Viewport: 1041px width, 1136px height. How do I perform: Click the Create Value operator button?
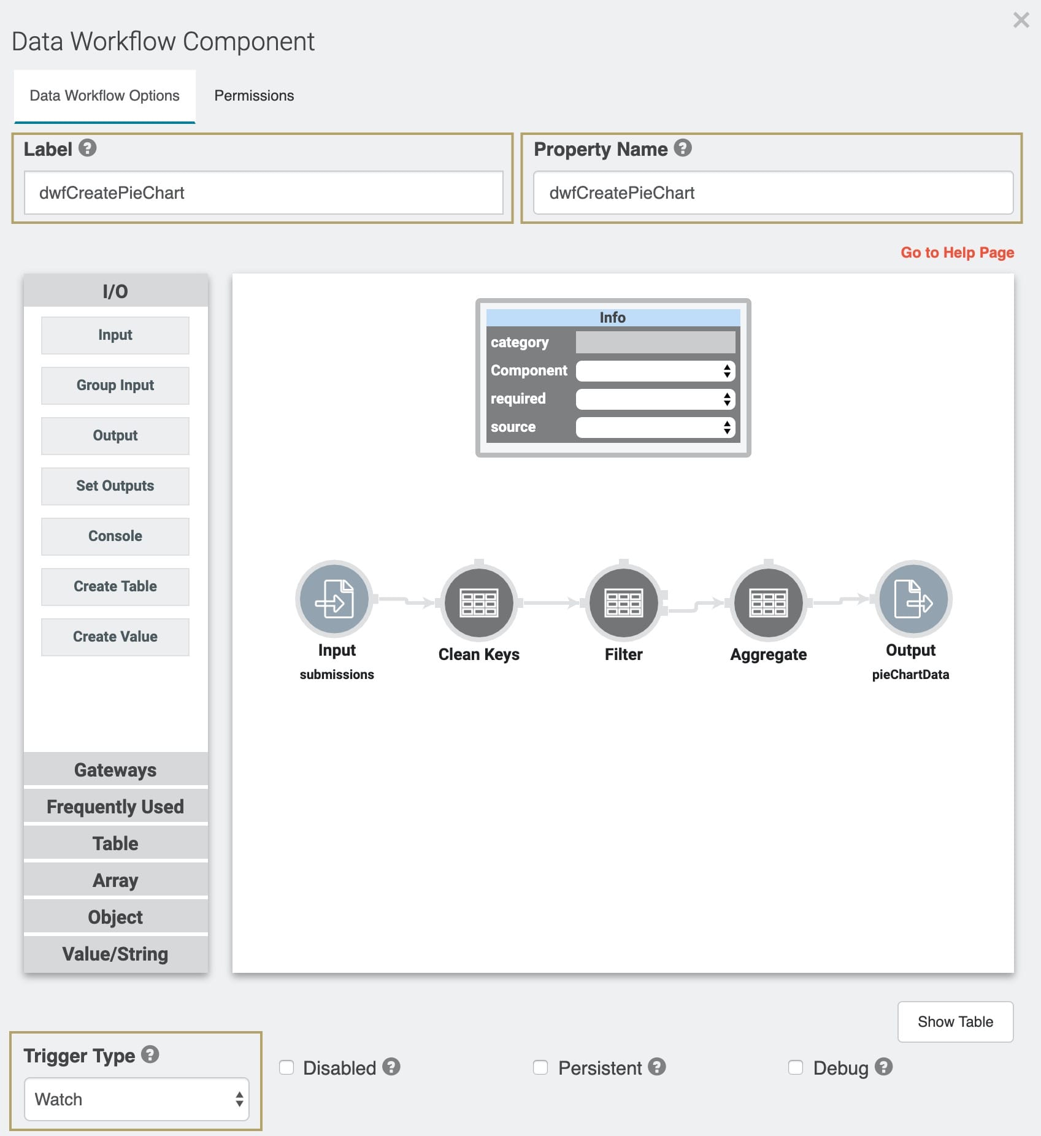(x=115, y=637)
